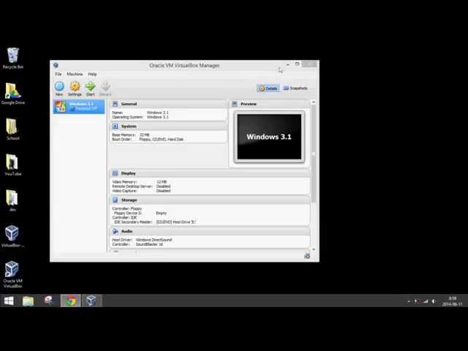Click the 'Windows DirectSound' host driver value

[154, 240]
